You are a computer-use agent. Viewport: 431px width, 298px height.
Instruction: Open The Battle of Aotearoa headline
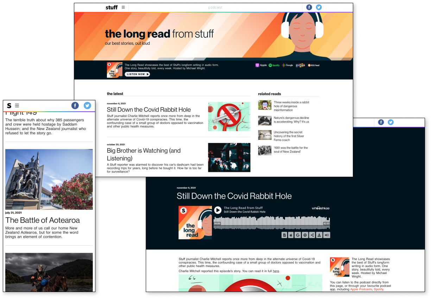(x=43, y=220)
